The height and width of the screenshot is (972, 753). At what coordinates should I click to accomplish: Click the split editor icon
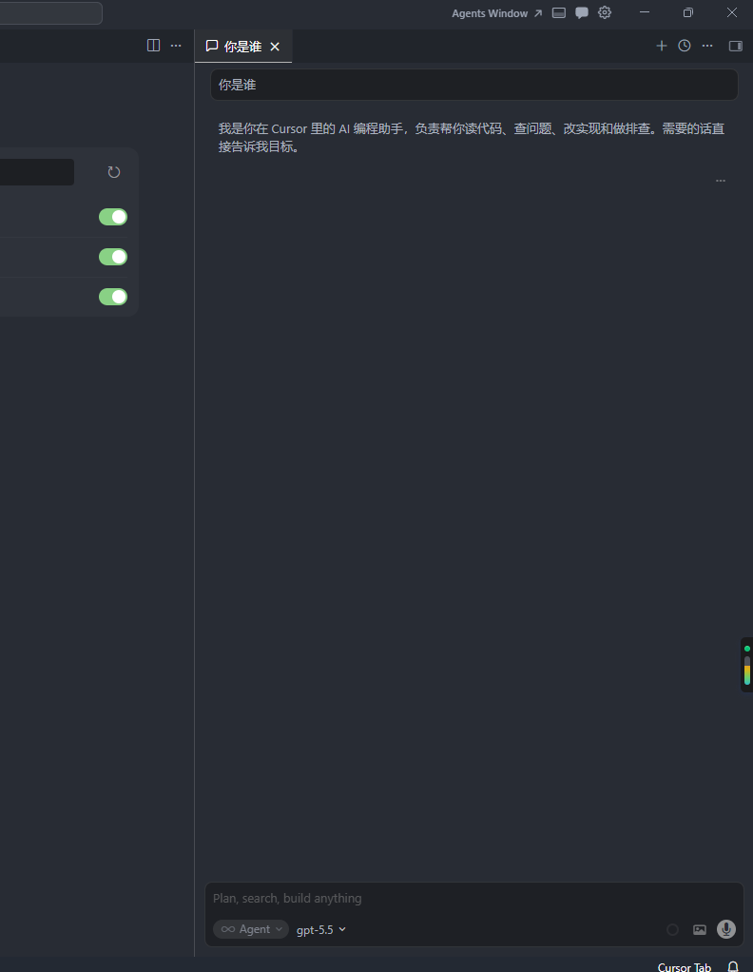(x=154, y=46)
